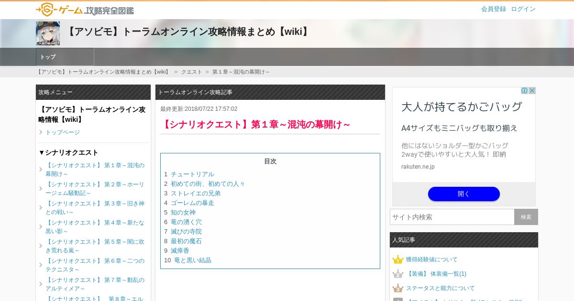Viewport: 574px width, 301px height.
Task: Jump to 初めての街、初めての人々 section
Action: (208, 184)
